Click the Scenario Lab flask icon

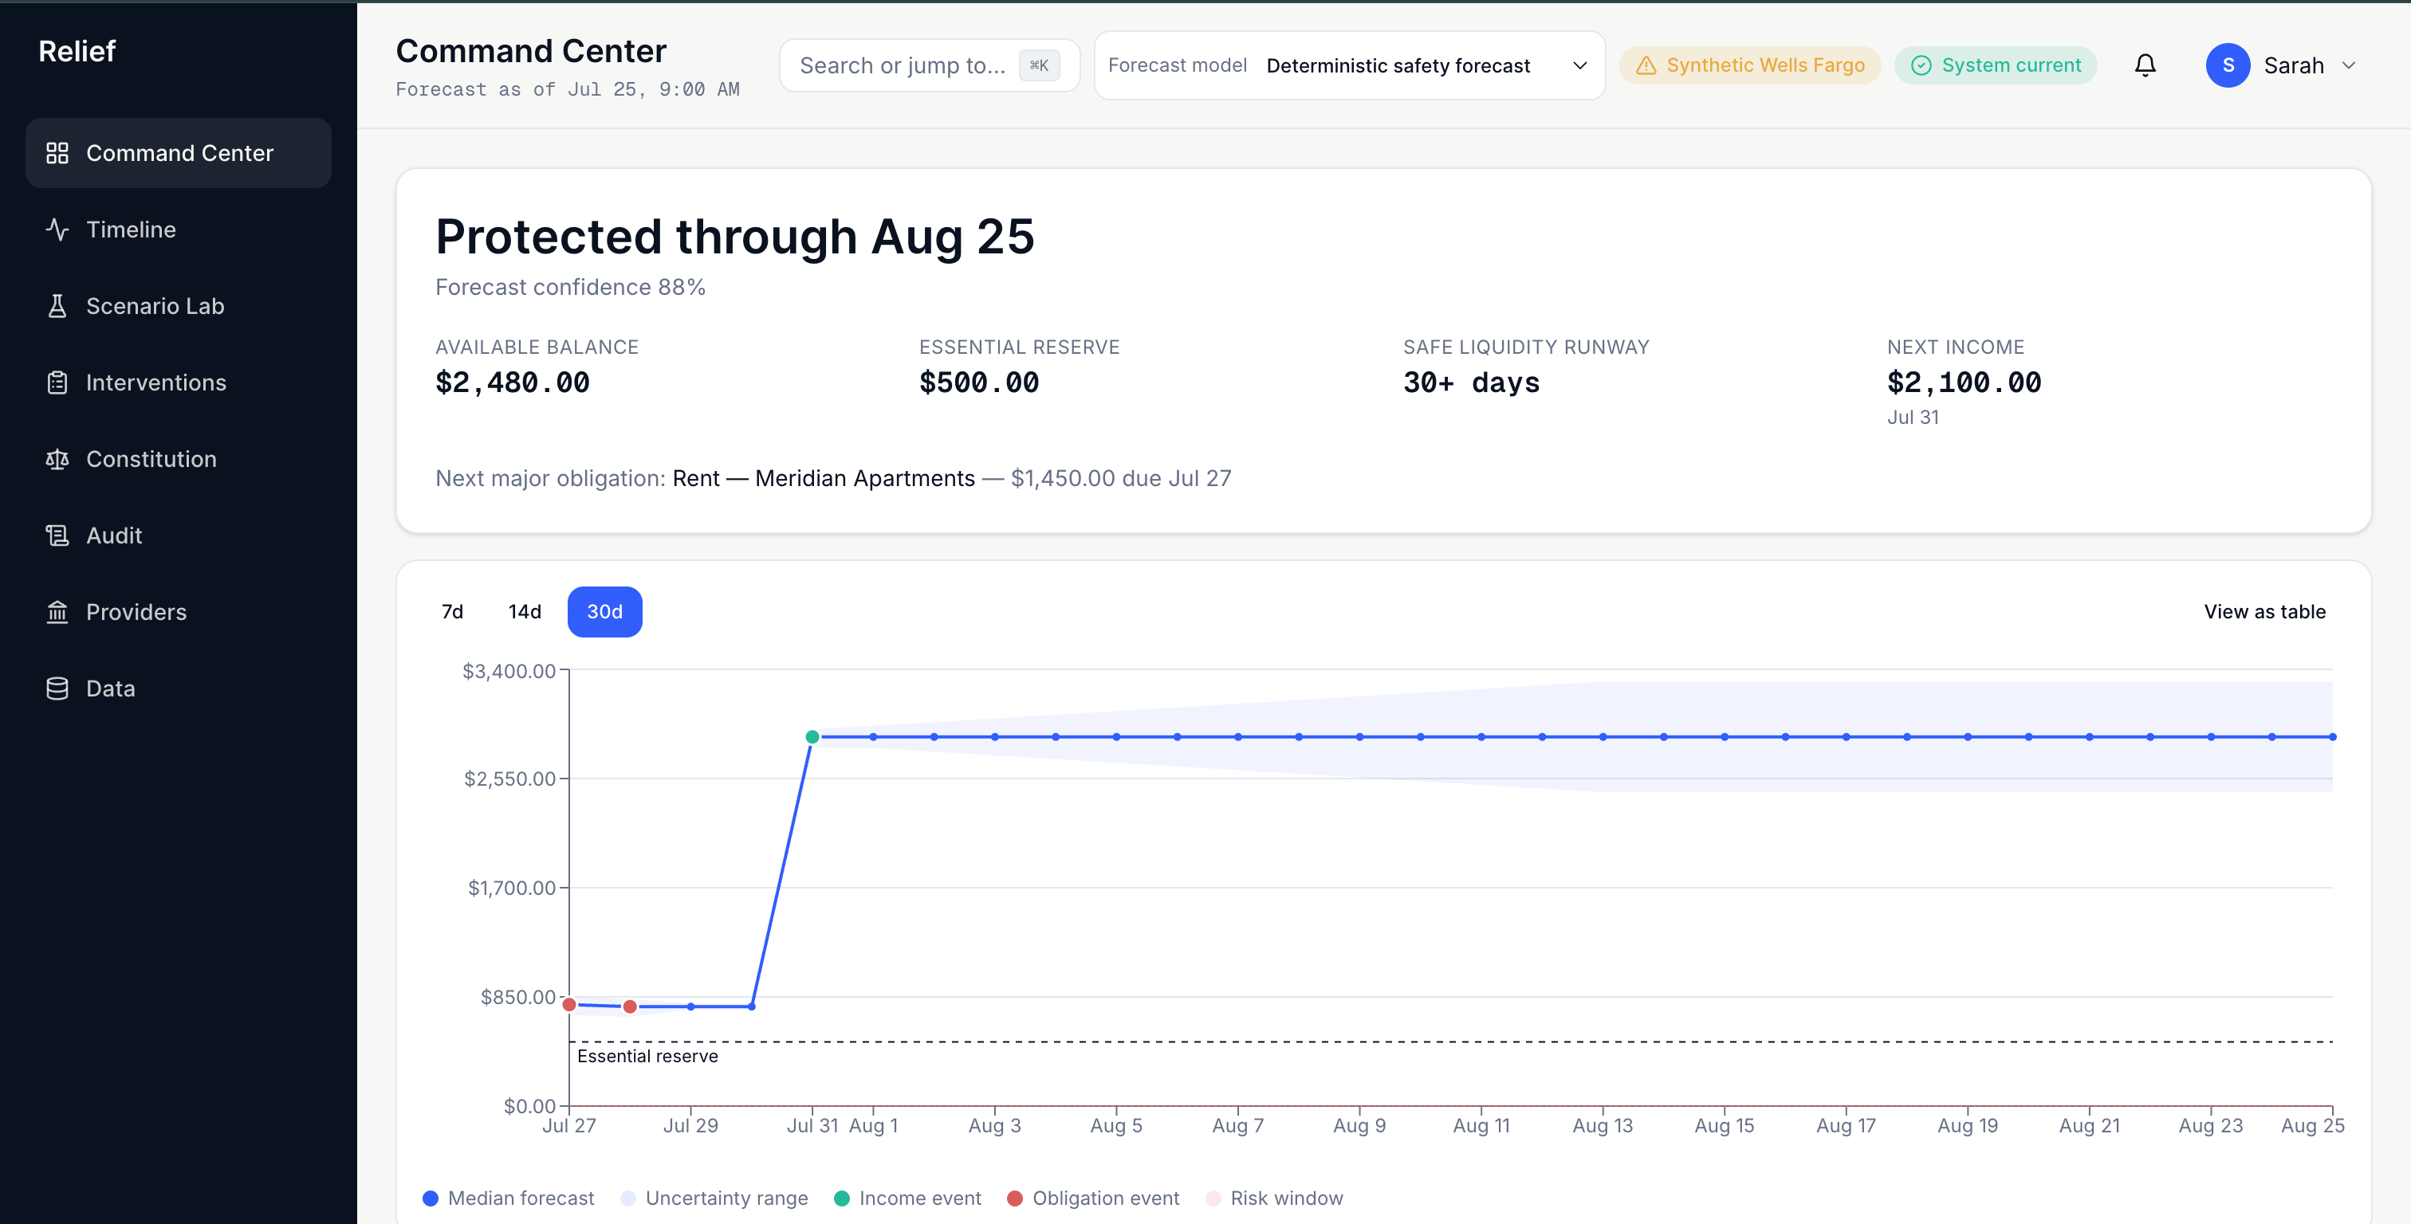click(57, 306)
